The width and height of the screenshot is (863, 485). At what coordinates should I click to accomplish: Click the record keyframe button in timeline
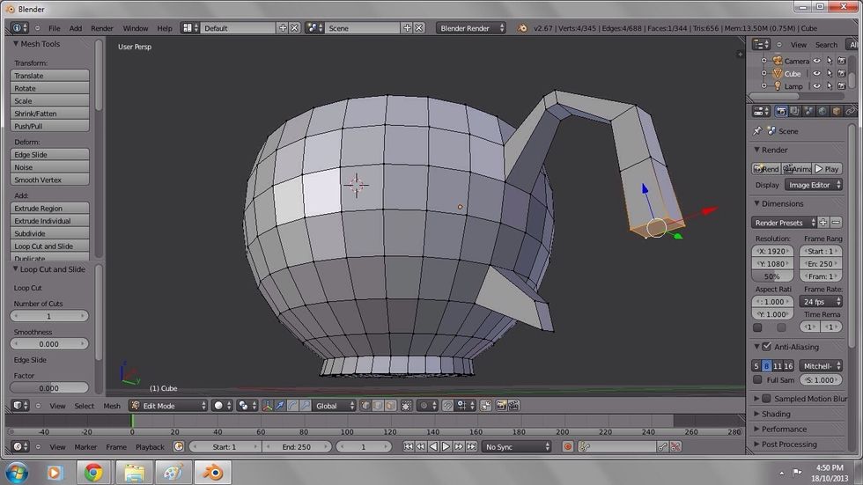pos(568,447)
